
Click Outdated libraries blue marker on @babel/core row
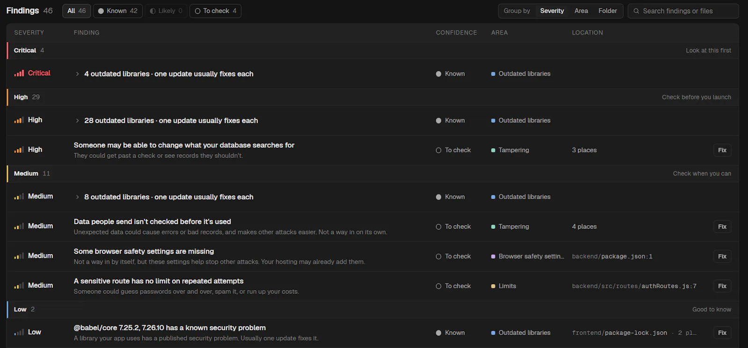tap(493, 333)
